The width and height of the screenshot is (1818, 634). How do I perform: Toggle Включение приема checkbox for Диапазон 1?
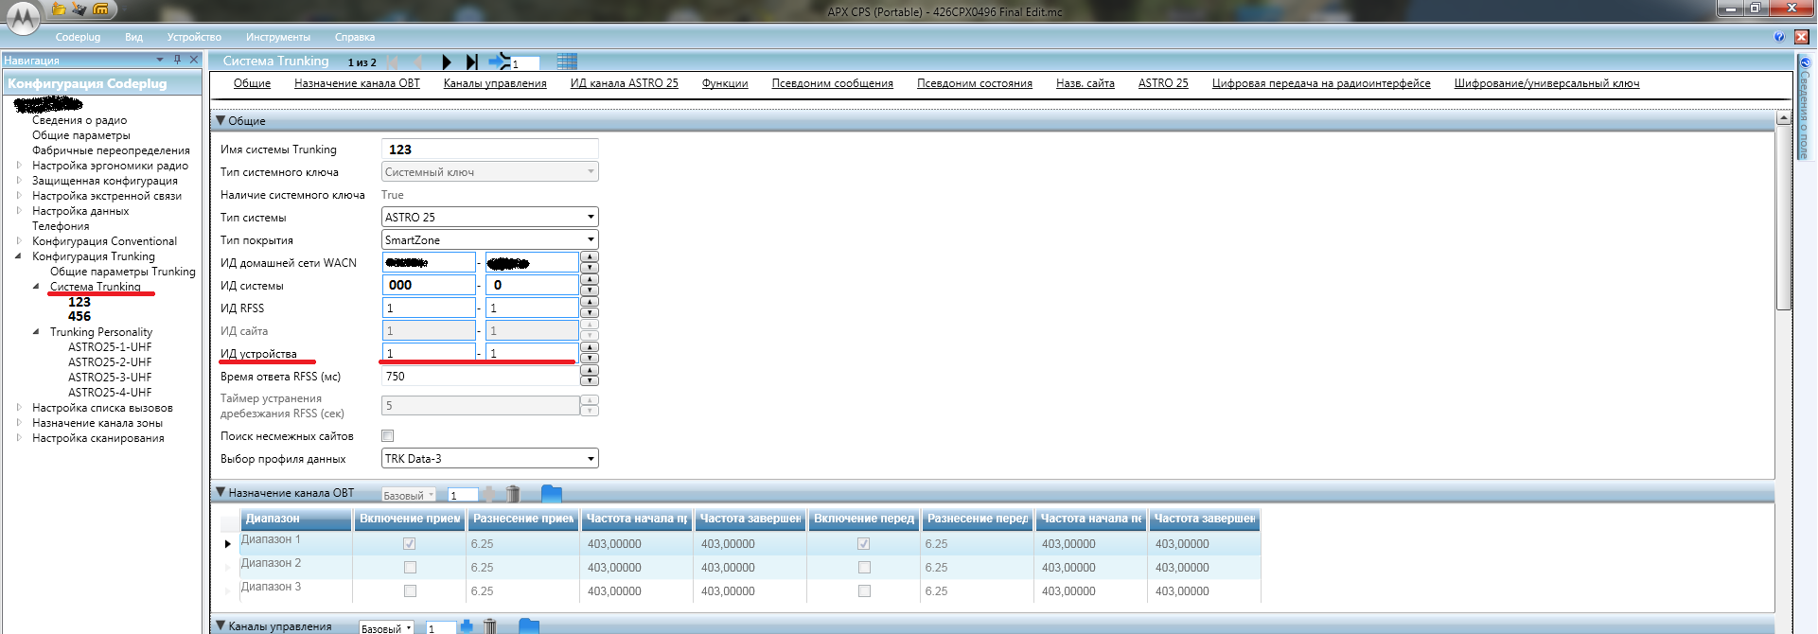click(x=410, y=544)
